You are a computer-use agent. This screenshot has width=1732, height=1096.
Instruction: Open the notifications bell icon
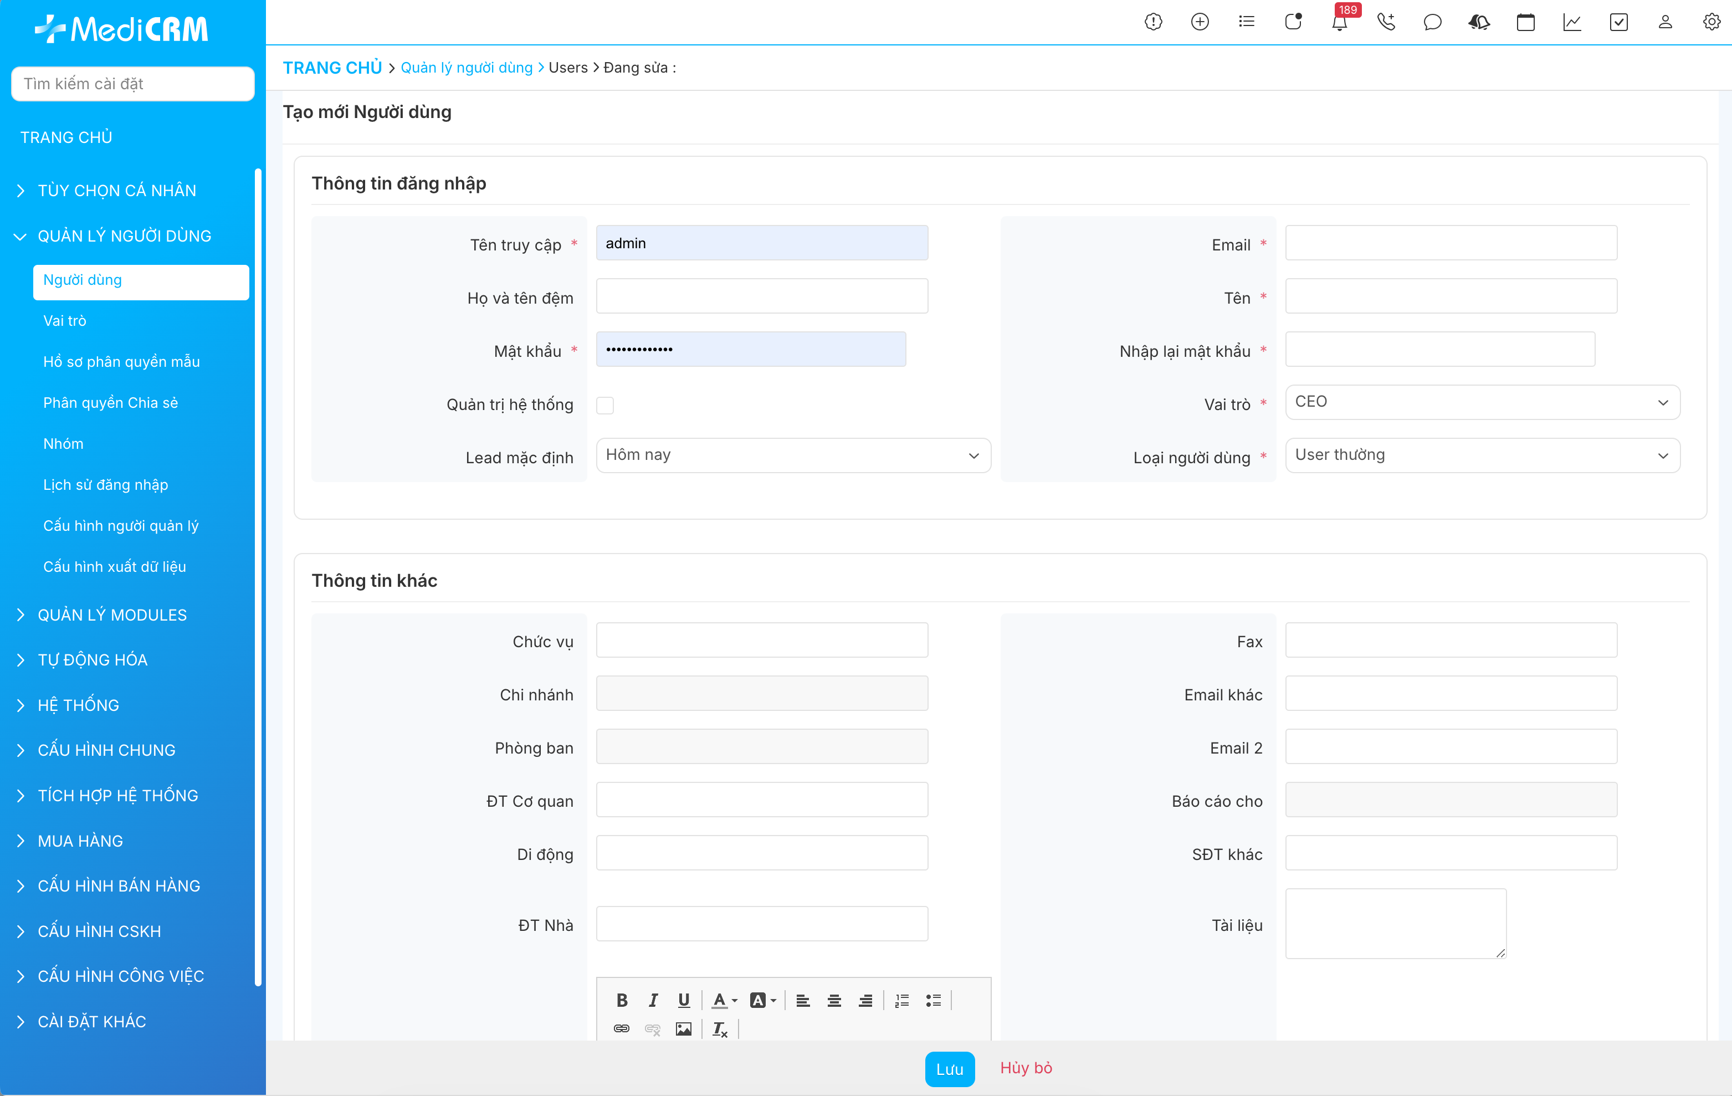click(x=1339, y=22)
